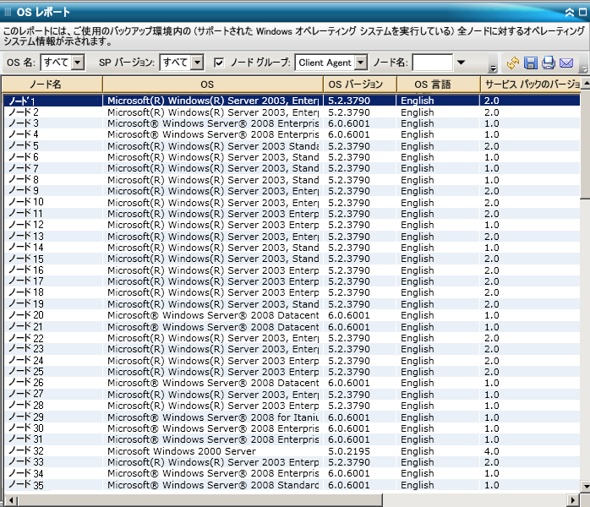The height and width of the screenshot is (507, 590).
Task: Select the ノード 32 Windows 2000 Server row
Action: (x=292, y=451)
